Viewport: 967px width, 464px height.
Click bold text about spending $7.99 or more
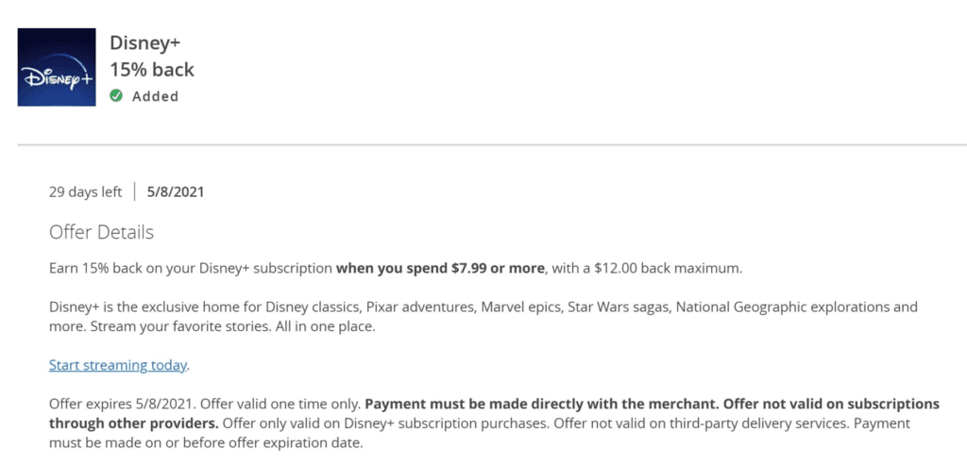[x=440, y=270]
